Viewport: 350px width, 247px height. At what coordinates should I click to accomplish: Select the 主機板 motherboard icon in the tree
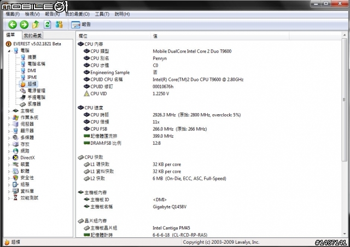pos(16,111)
